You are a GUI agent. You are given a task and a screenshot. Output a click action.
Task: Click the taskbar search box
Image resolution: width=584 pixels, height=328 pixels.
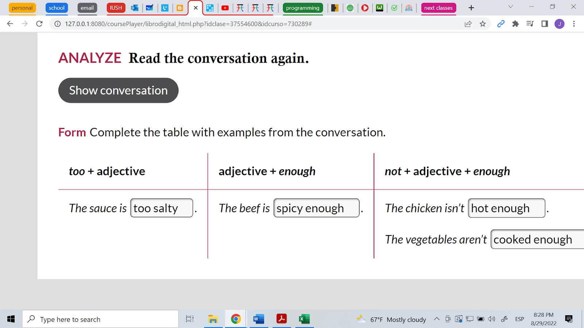[x=100, y=319]
